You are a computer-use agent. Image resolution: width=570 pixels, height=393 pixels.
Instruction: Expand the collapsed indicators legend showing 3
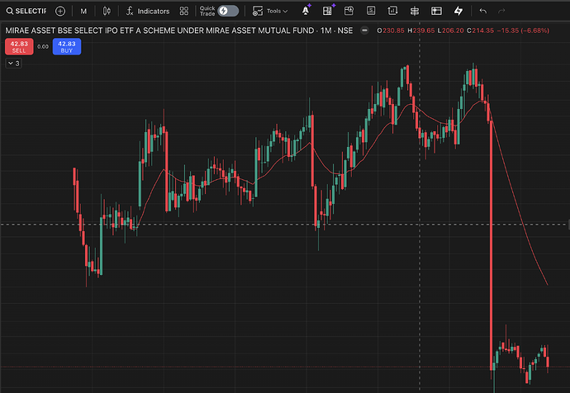[13, 64]
